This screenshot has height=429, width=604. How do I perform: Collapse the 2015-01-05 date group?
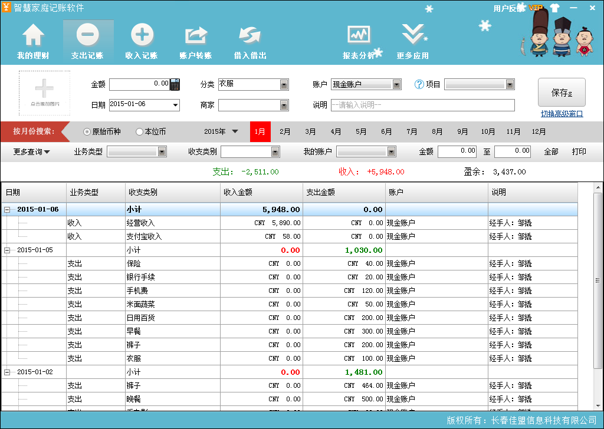[x=7, y=250]
